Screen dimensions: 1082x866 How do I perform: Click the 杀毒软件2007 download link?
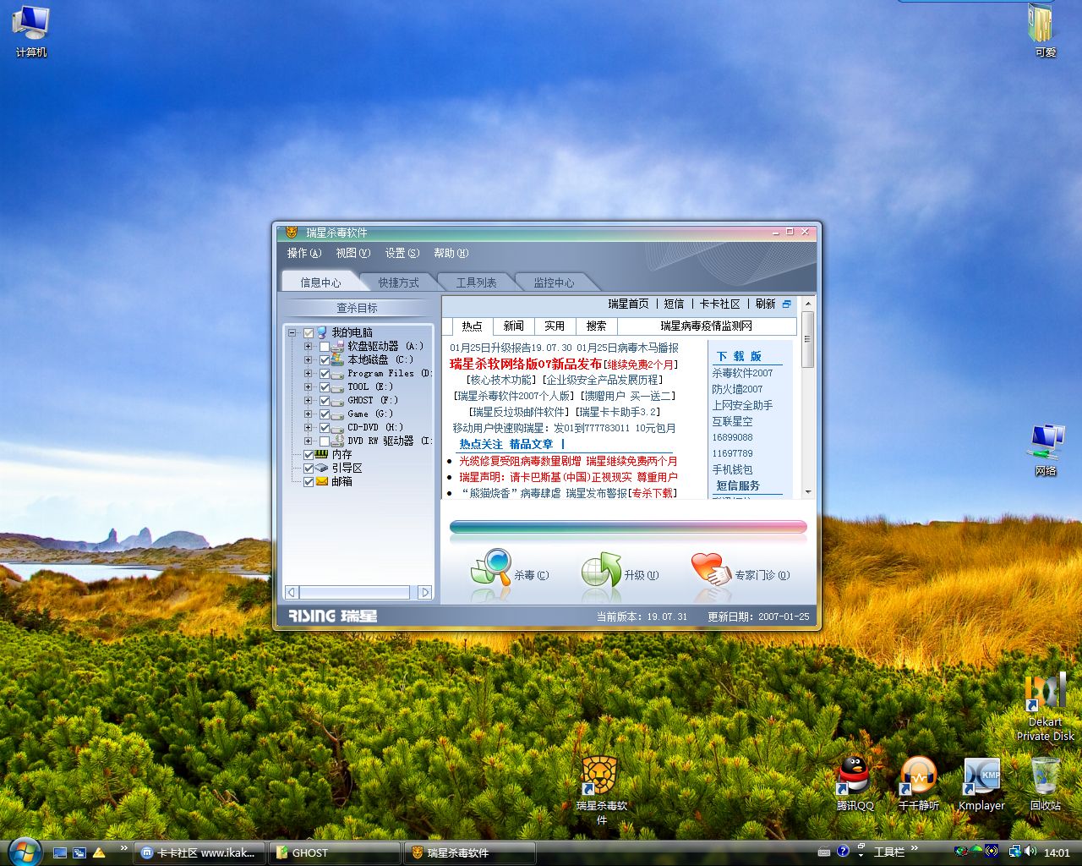click(x=742, y=373)
